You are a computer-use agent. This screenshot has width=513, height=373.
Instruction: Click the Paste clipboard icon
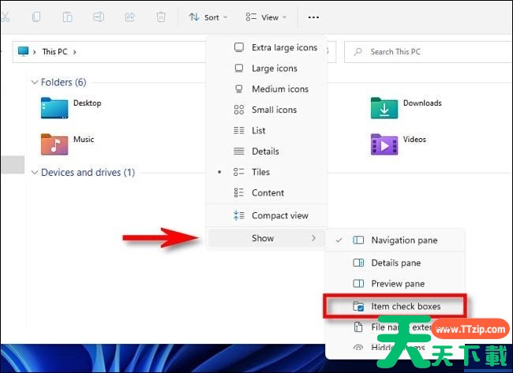(x=68, y=17)
